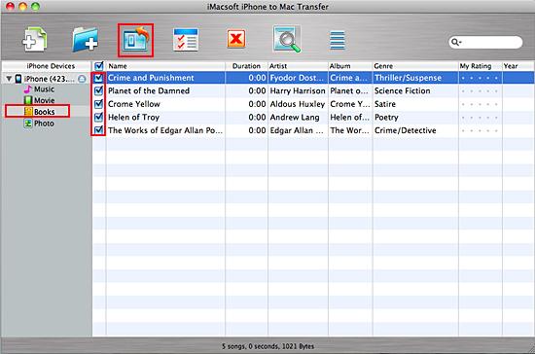535x354 pixels.
Task: Select the iPhone (423... device entry
Action: [50, 79]
